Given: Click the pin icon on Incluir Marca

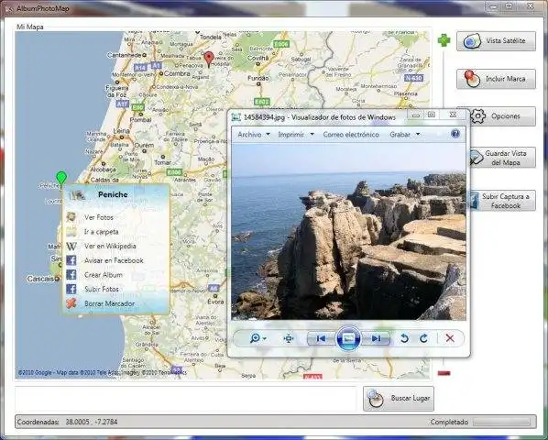Looking at the screenshot, I should (x=471, y=79).
